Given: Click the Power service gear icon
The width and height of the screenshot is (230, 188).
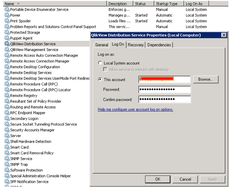Looking at the screenshot, I should [7, 15].
